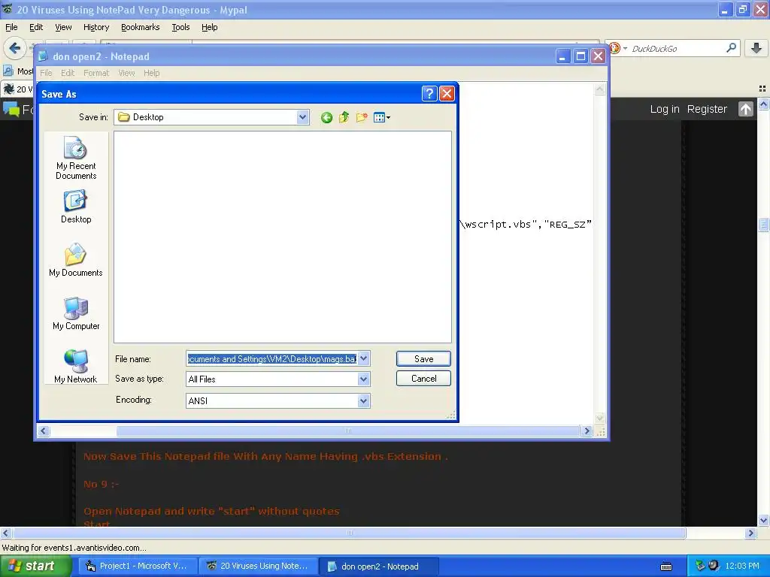The image size is (770, 577).
Task: Click Mypal browser back arrow button
Action: pos(15,48)
